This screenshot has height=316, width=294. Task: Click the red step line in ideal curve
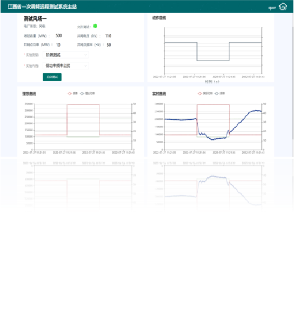coord(83,105)
